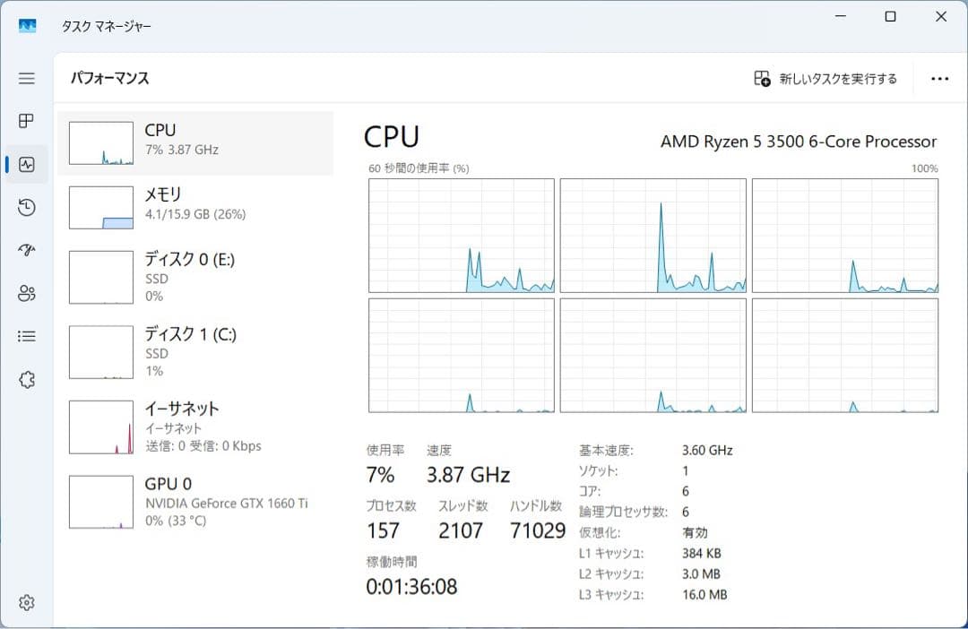968x629 pixels.
Task: Open the Services page in the sidebar
Action: (x=27, y=379)
